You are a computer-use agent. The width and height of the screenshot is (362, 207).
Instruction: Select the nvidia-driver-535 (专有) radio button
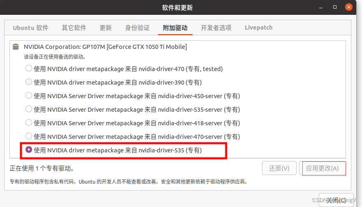pos(29,150)
